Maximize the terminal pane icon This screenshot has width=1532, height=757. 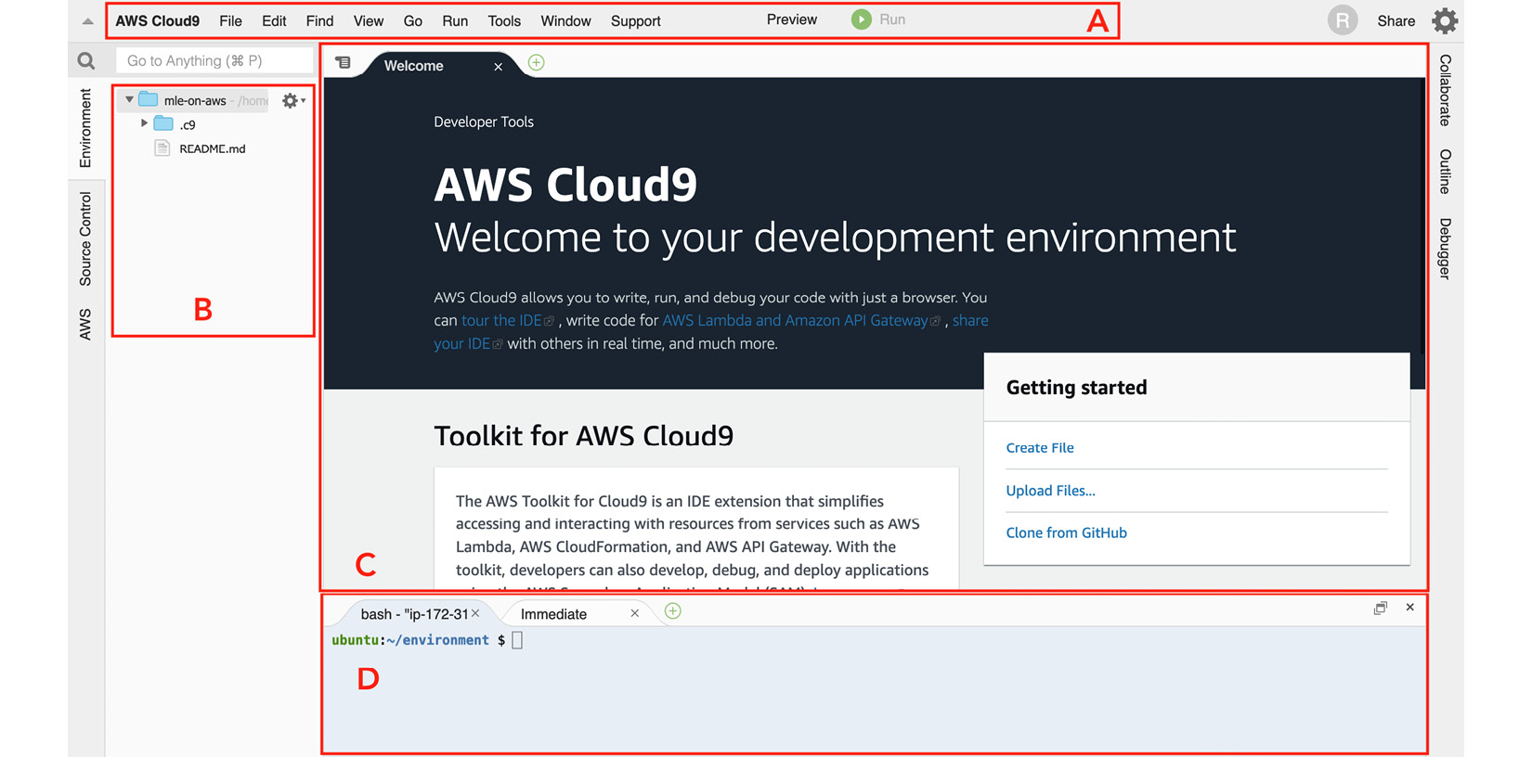click(x=1380, y=608)
